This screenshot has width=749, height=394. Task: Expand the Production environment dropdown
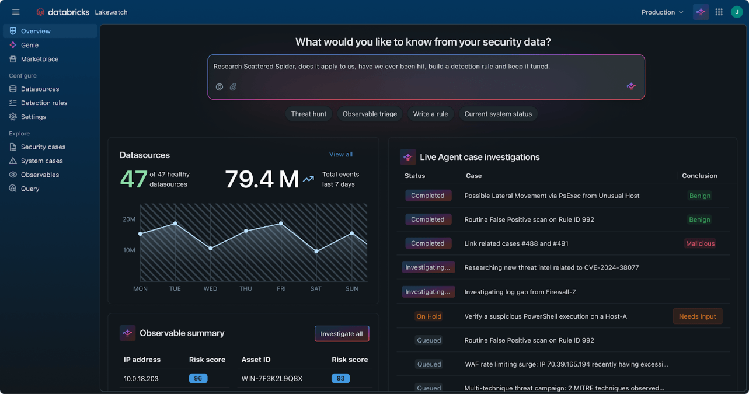tap(662, 12)
